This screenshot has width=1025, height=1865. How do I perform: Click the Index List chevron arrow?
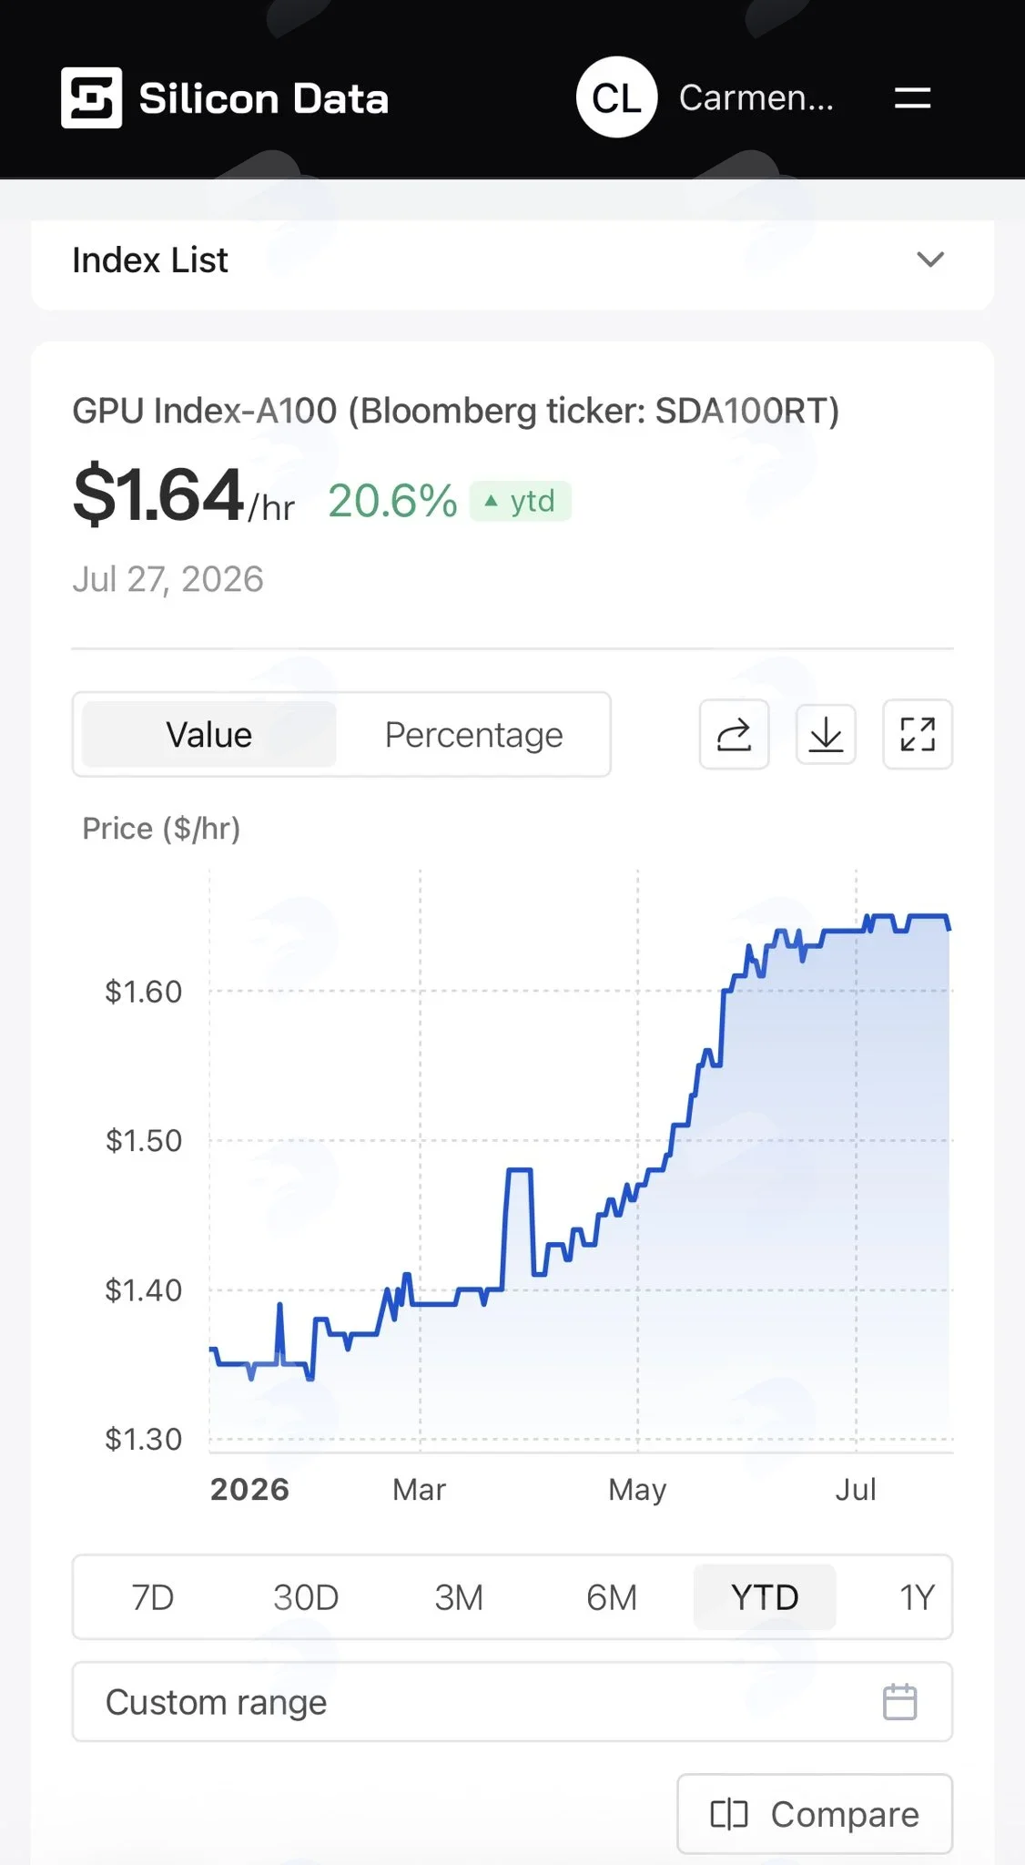929,260
